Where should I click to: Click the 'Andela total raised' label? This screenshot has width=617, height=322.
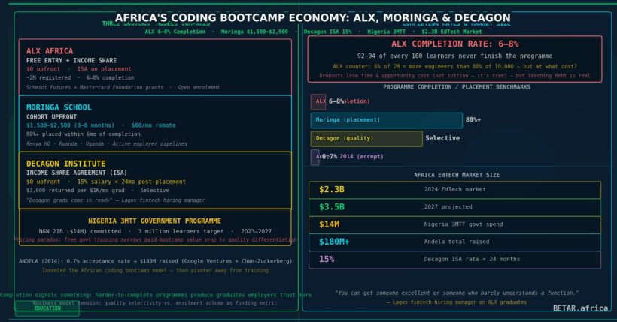tap(457, 242)
